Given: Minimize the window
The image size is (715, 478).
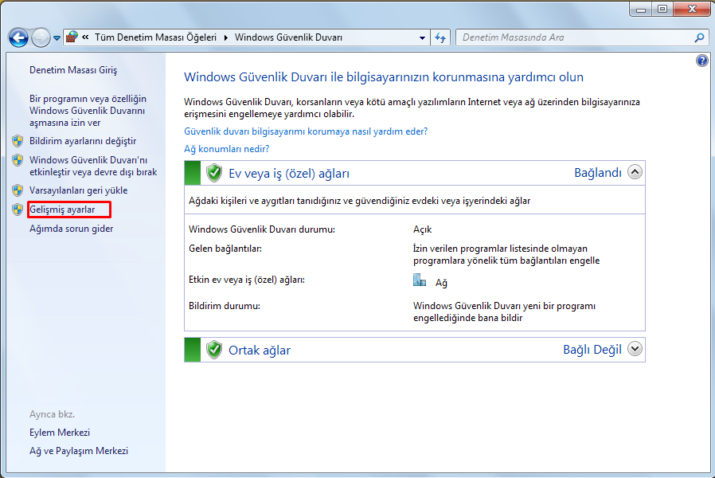Looking at the screenshot, I should [x=641, y=9].
